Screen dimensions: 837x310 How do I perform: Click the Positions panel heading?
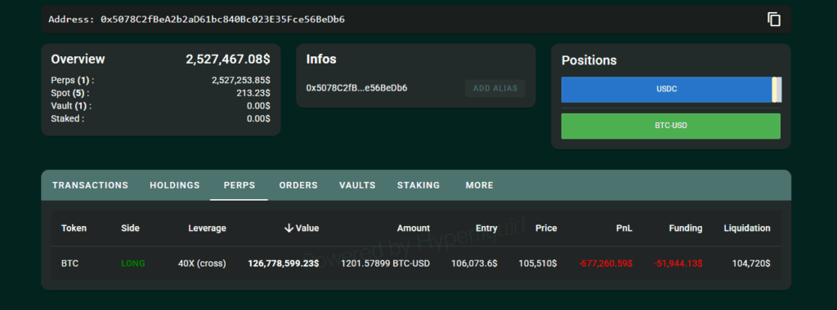589,60
